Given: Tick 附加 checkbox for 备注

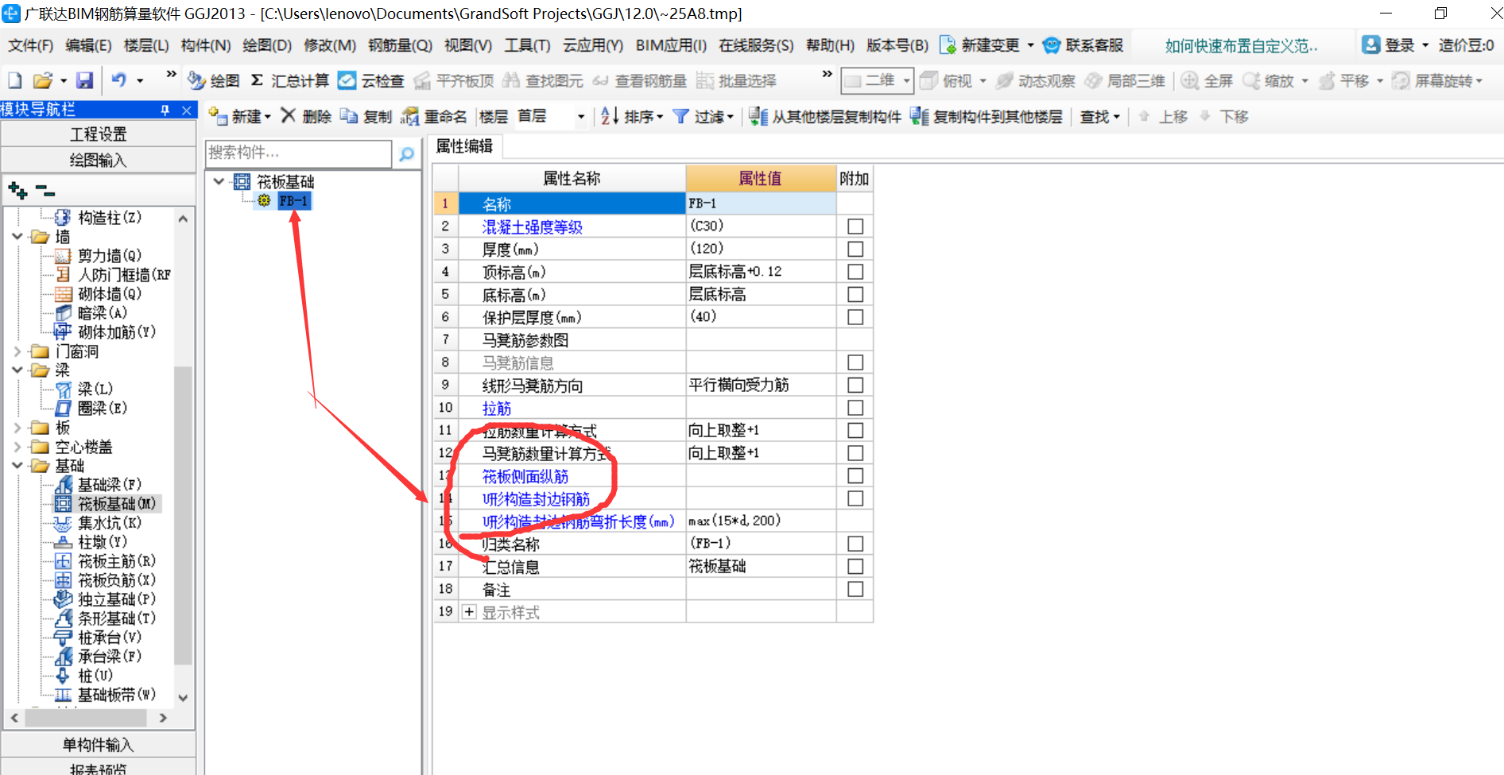Looking at the screenshot, I should (855, 589).
